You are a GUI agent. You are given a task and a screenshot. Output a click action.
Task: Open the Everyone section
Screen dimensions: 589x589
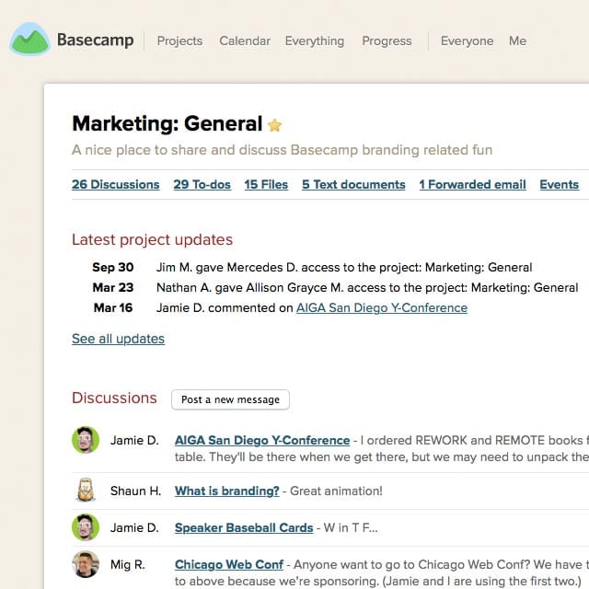point(467,40)
